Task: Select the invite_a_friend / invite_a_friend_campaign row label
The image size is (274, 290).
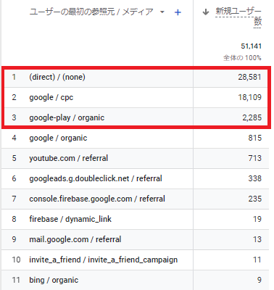Action: (104, 260)
